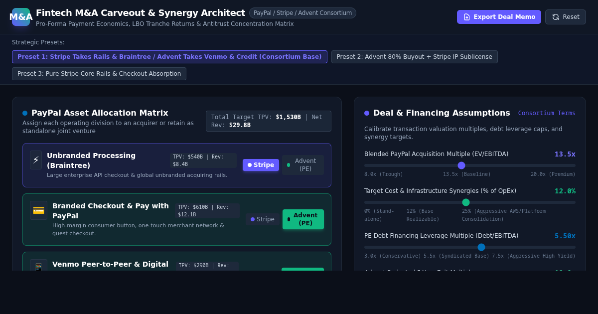Click the Unbranded Processing (Braintree) title
This screenshot has height=314, width=598.
point(91,160)
